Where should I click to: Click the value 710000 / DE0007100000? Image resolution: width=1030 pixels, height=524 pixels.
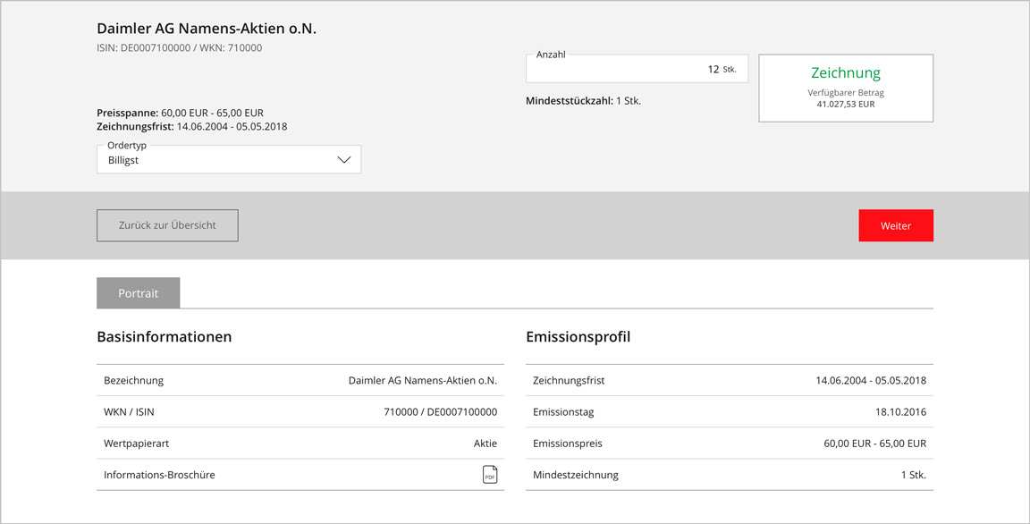click(441, 411)
